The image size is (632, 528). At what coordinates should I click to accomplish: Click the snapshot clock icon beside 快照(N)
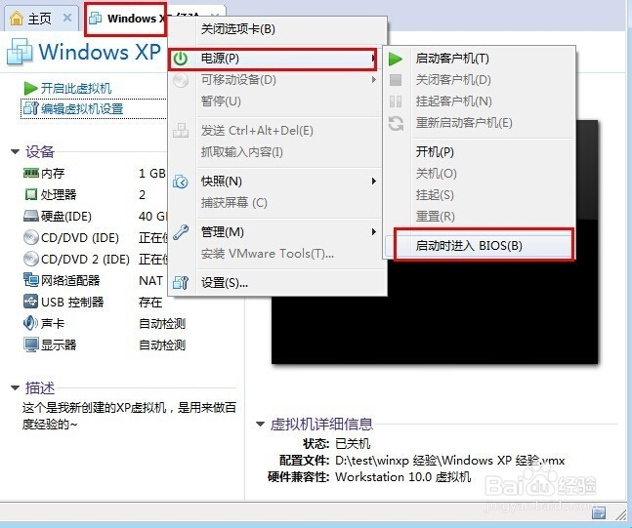pos(181,182)
